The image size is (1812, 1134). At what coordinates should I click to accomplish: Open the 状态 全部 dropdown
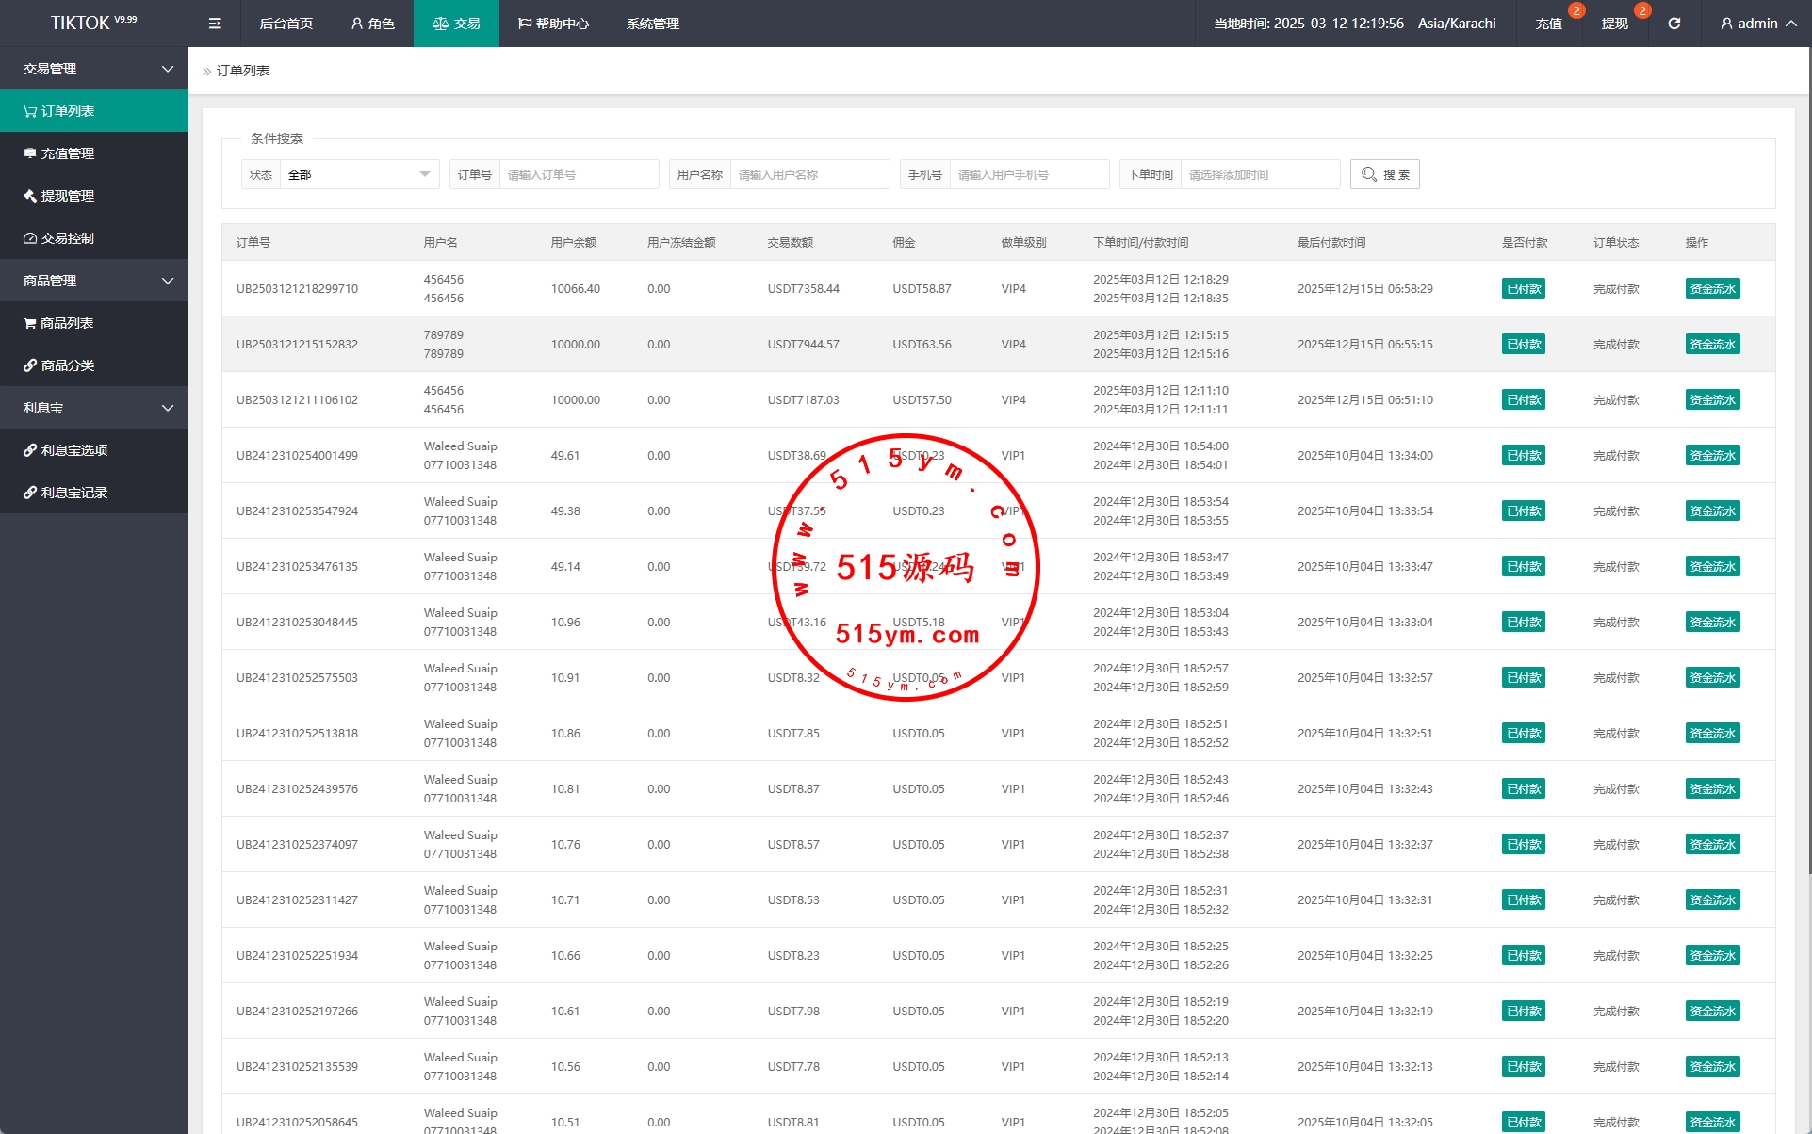click(x=358, y=174)
